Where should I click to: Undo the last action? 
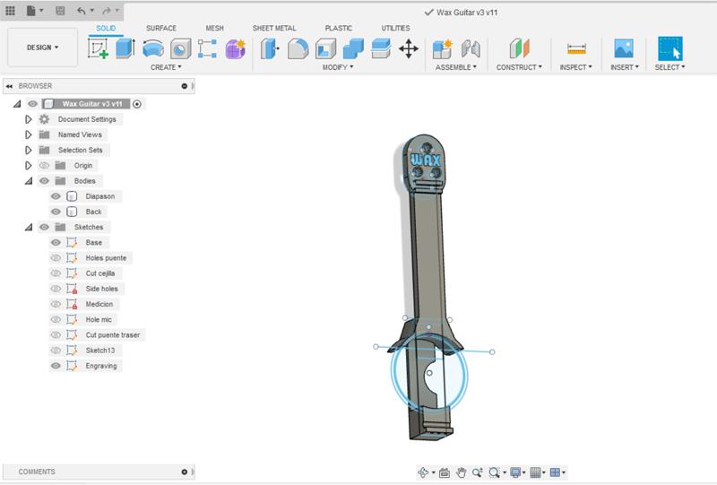82,11
